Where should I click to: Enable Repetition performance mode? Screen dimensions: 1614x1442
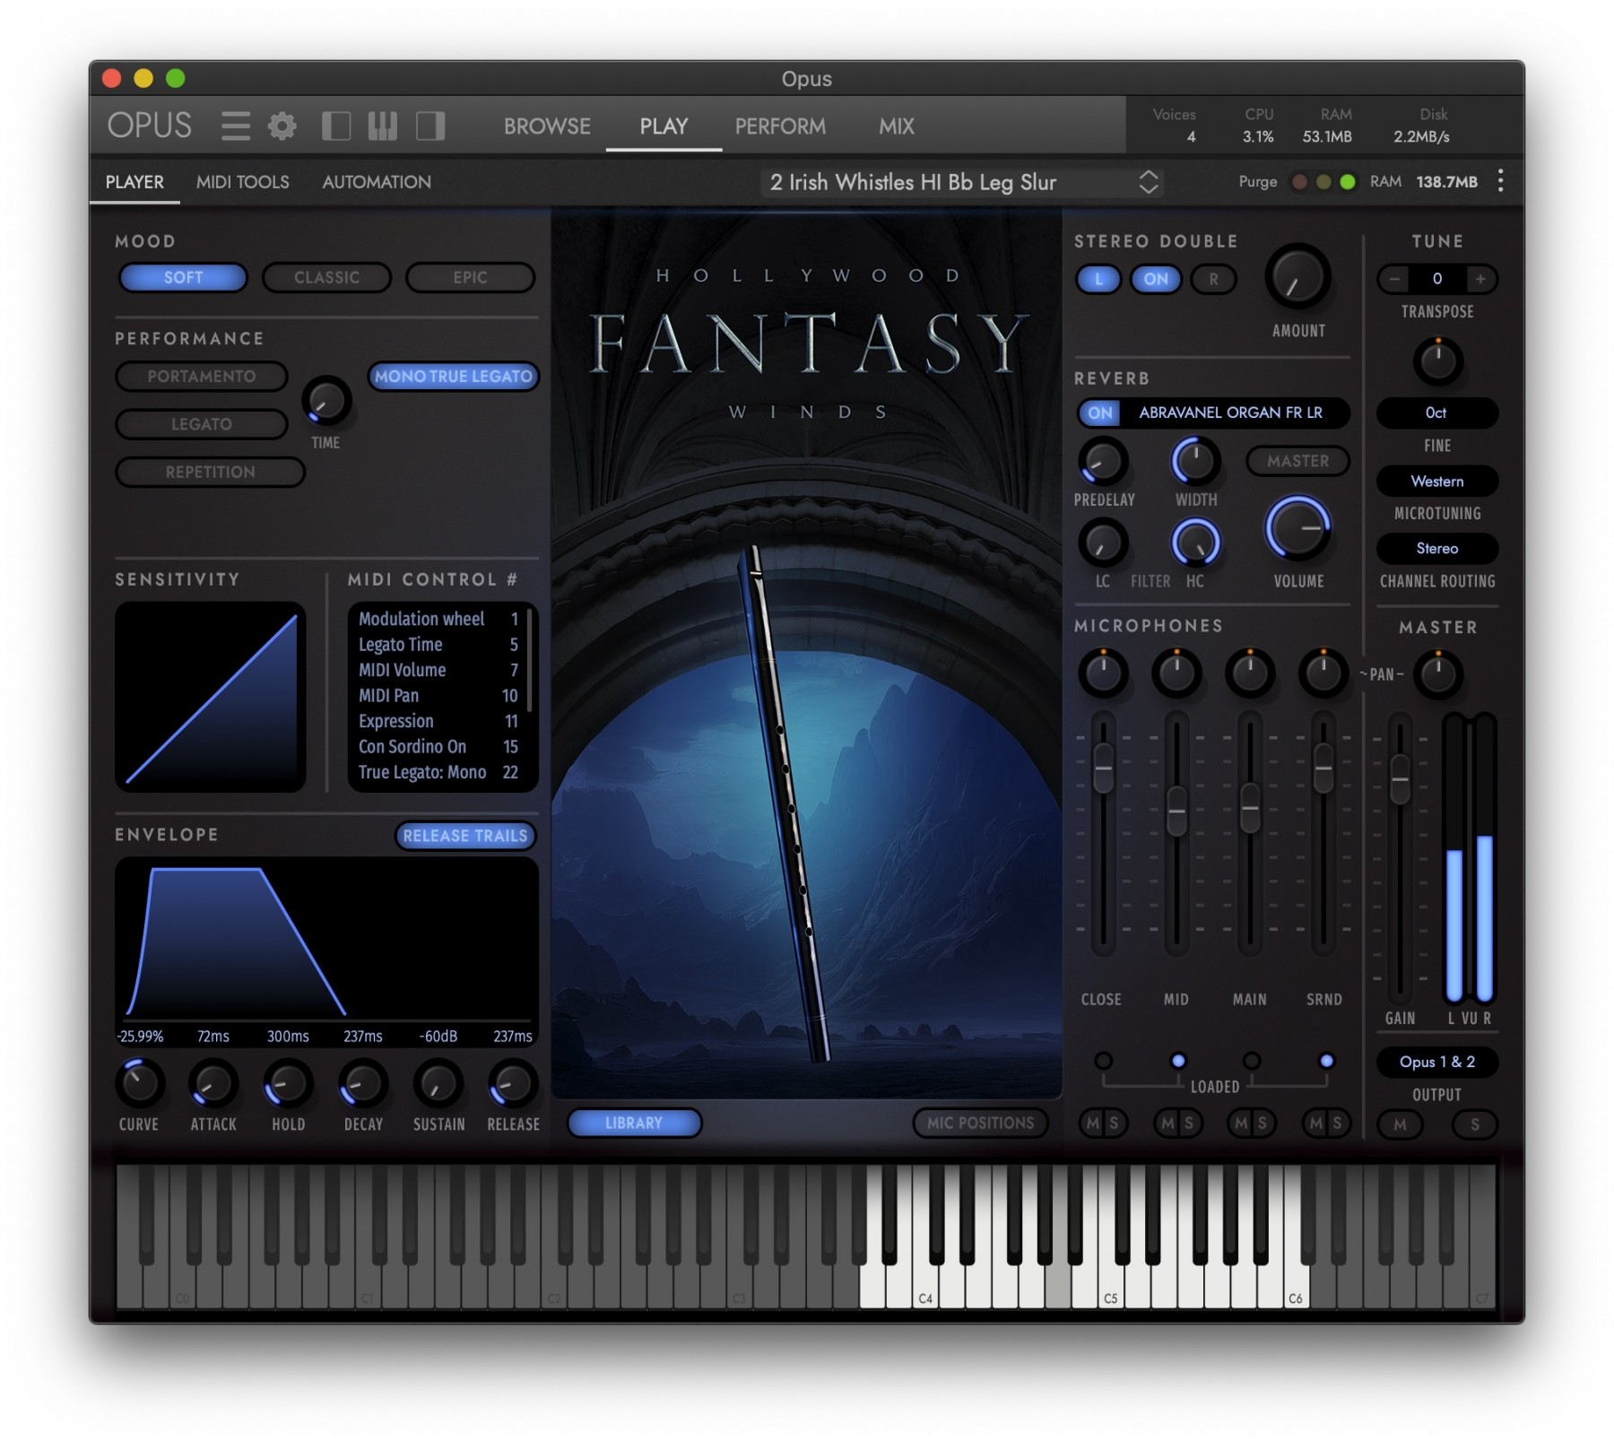coord(211,472)
